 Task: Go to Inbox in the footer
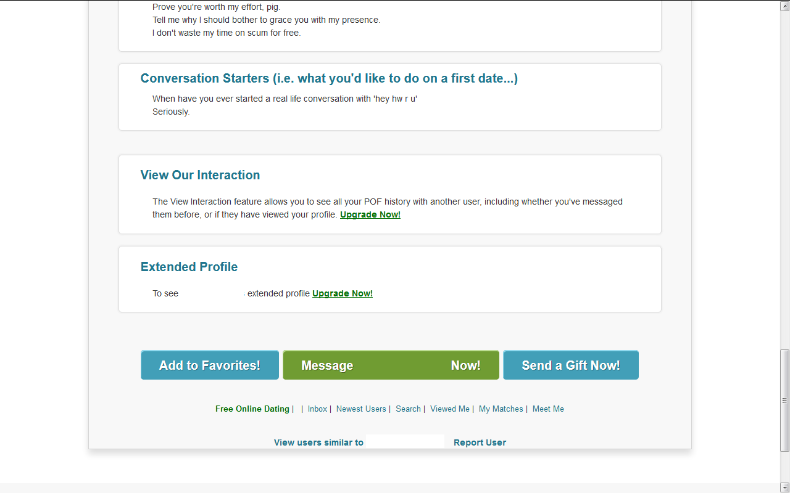[317, 409]
